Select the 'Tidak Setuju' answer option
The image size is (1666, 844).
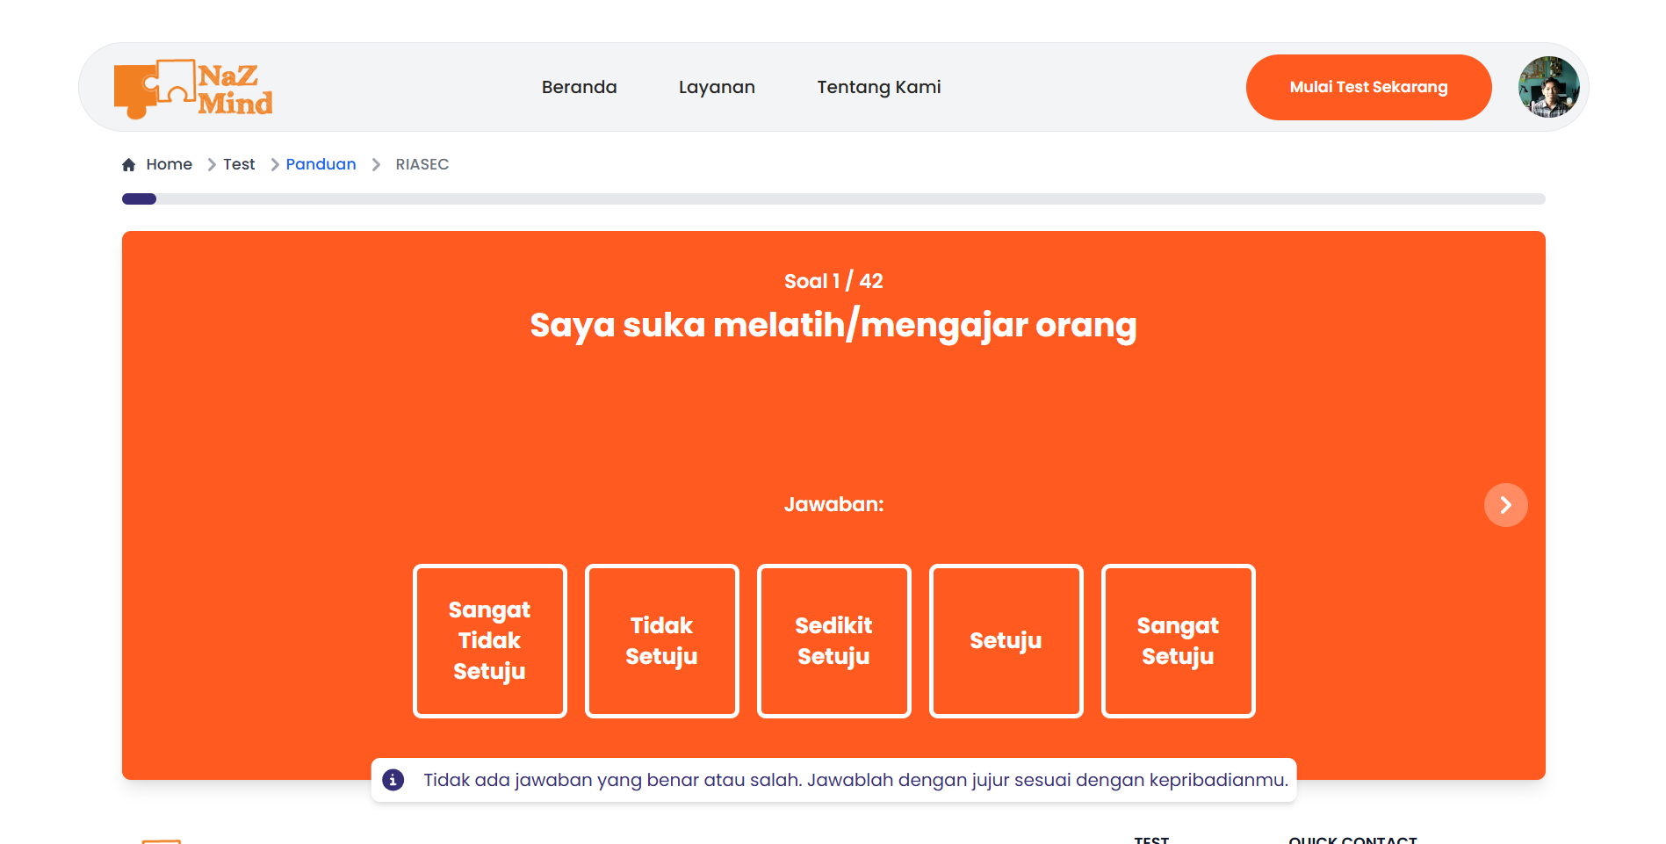tap(661, 640)
